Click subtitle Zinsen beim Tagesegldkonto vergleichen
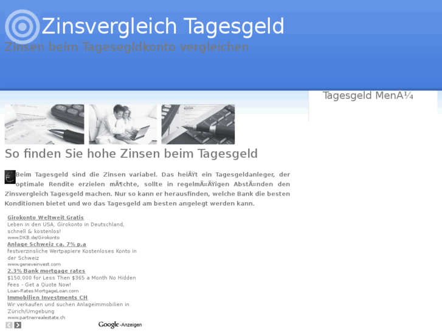442x331 pixels. coord(127,47)
